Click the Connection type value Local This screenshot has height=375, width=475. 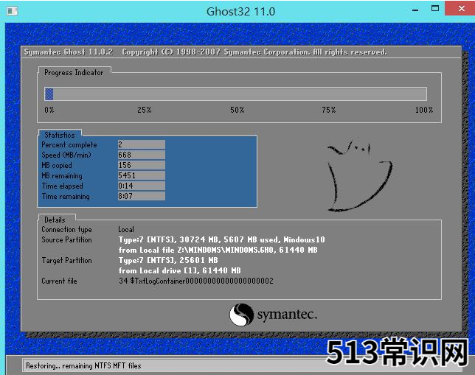[126, 229]
